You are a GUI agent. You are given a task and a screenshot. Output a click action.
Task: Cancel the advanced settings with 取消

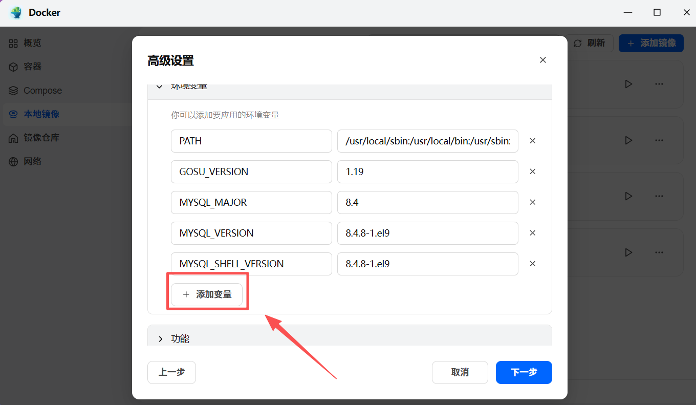coord(460,372)
